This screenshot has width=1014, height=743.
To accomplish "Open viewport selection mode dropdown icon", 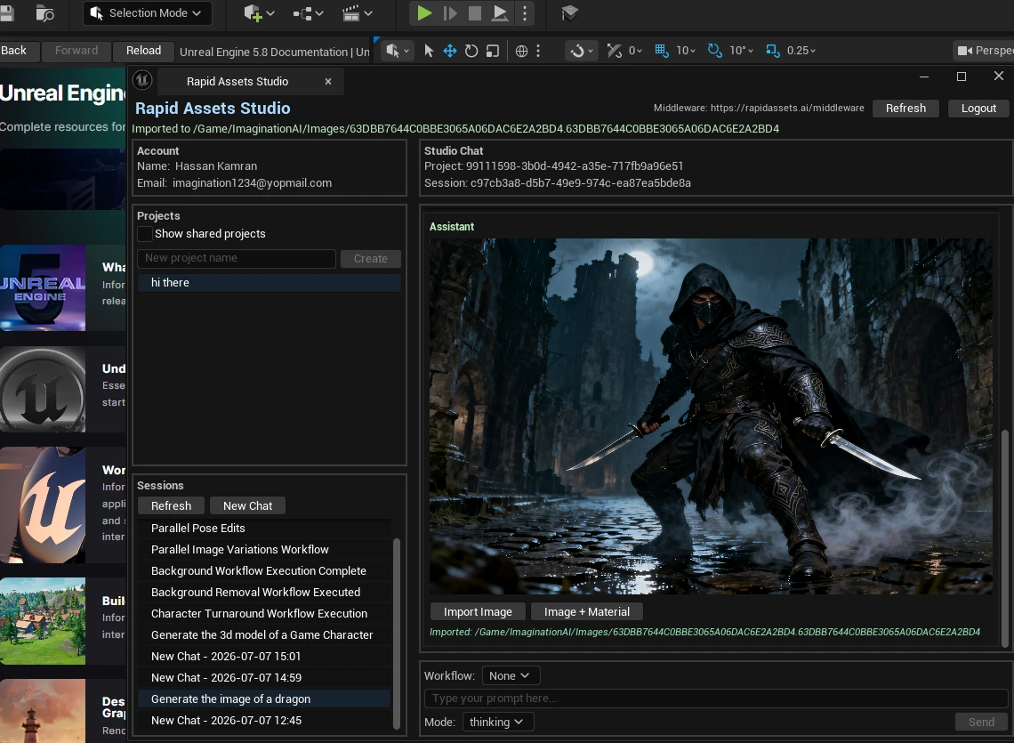I will coord(397,51).
